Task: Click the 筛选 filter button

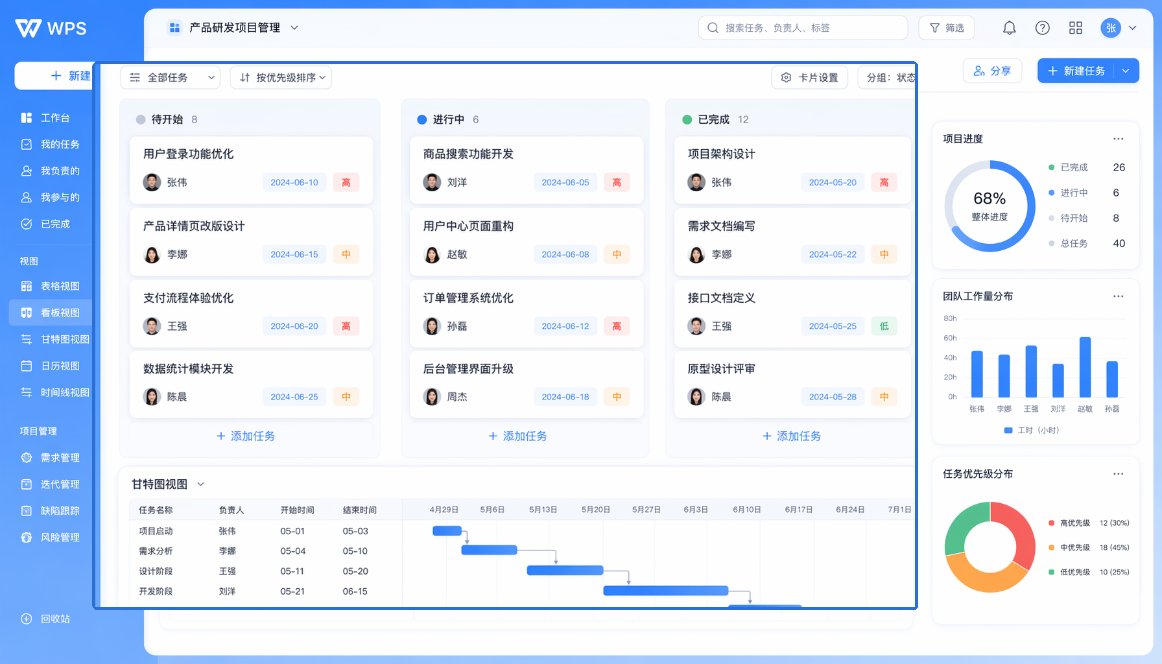Action: tap(947, 28)
